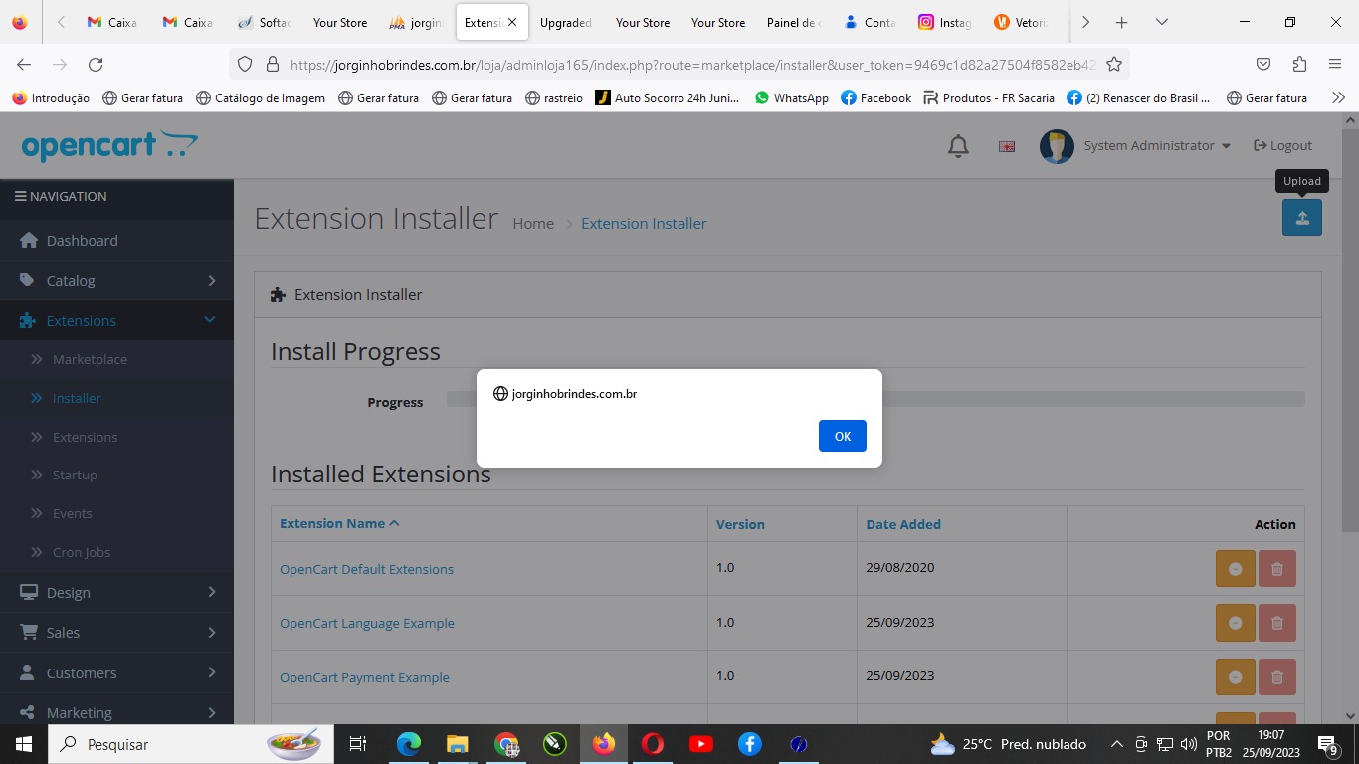The width and height of the screenshot is (1359, 764).
Task: Collapse the Extensions parent menu section
Action: (116, 320)
